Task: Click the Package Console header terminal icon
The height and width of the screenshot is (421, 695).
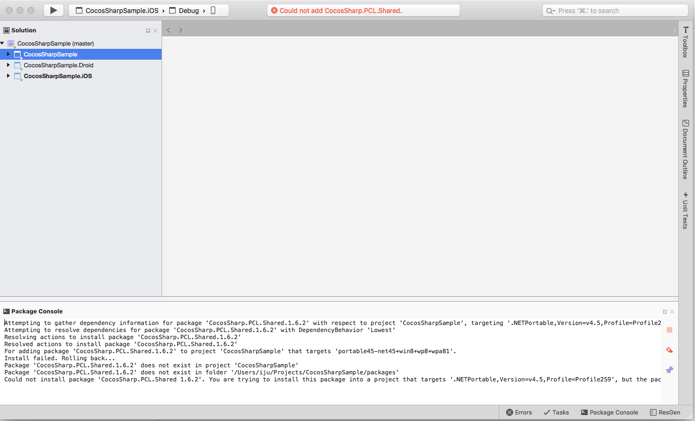Action: coord(7,311)
